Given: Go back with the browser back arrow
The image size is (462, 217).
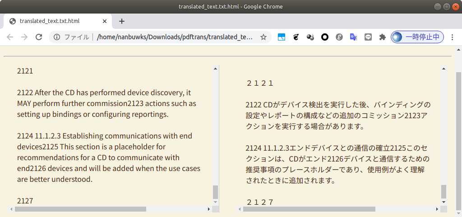Looking at the screenshot, I should (10, 37).
